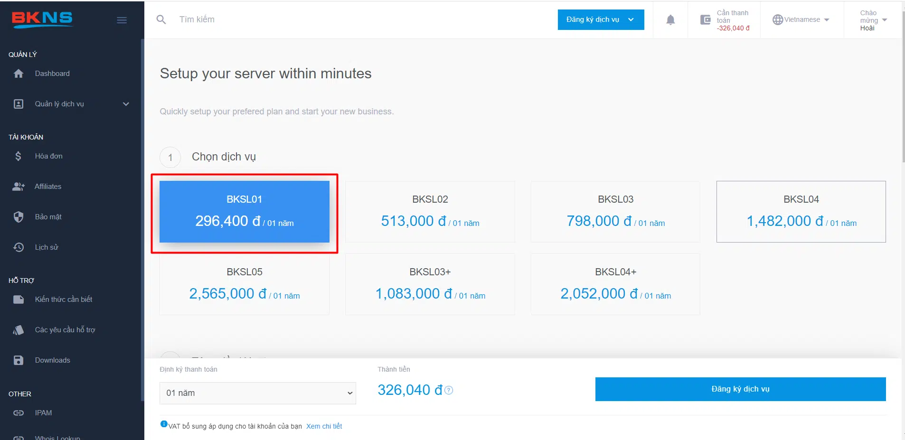Screen dimensions: 905x440
Task: Select the BKSL02 plan card
Action: coord(430,212)
